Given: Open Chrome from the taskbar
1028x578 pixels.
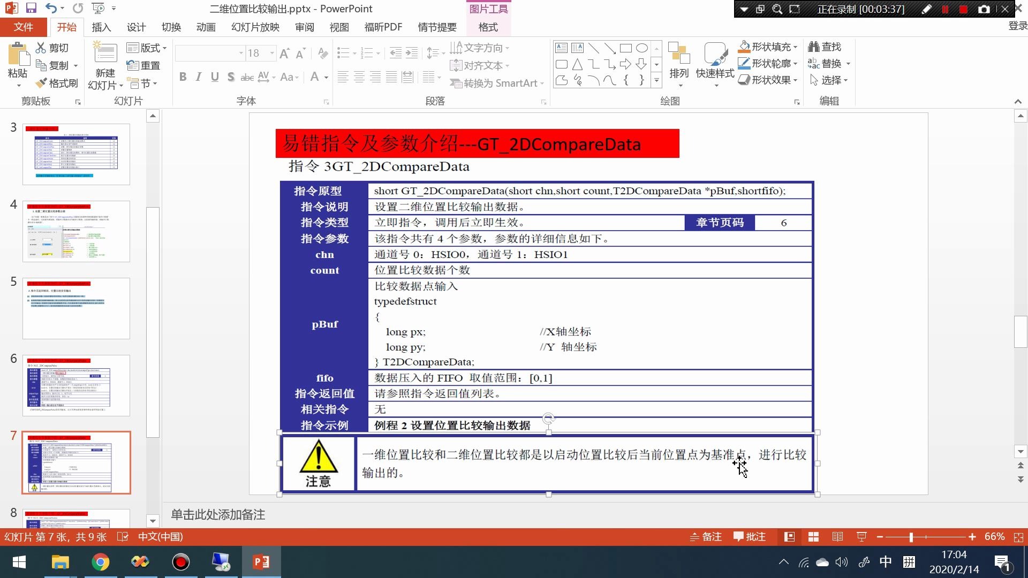Looking at the screenshot, I should 100,562.
